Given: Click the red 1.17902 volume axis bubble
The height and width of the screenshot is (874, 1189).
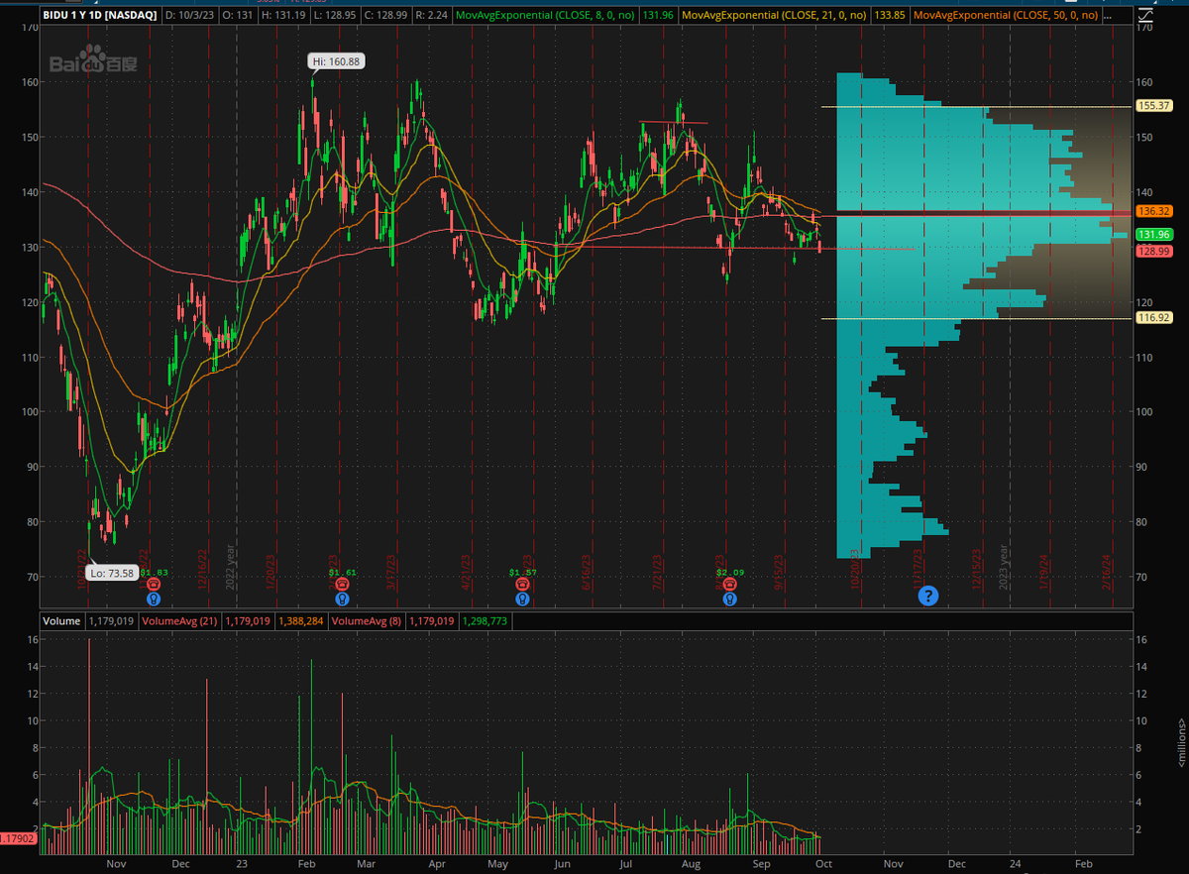Looking at the screenshot, I should click(x=17, y=838).
